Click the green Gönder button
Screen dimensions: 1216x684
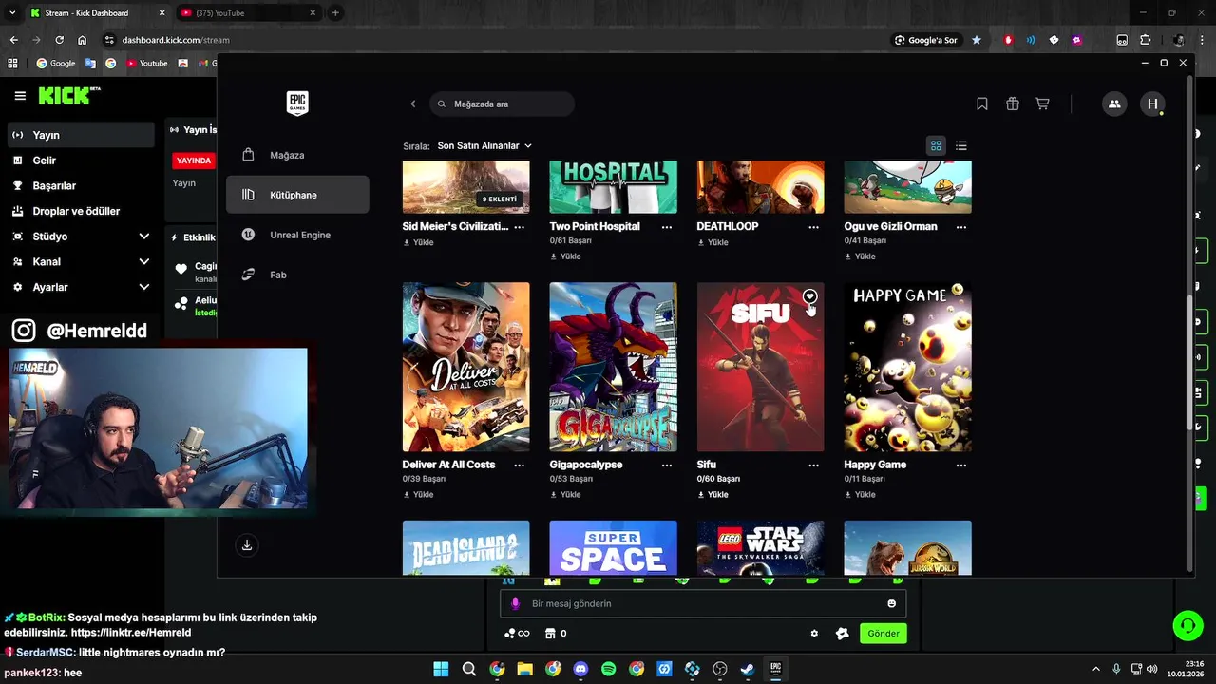883,634
